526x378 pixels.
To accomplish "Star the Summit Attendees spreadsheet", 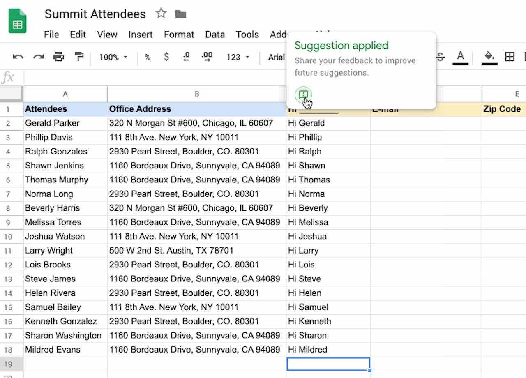I will pyautogui.click(x=161, y=14).
